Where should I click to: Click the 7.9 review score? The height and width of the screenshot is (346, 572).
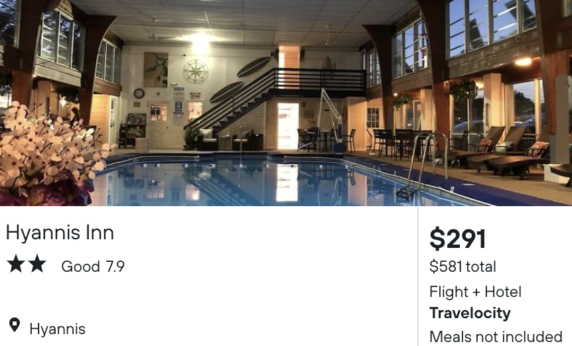click(115, 266)
